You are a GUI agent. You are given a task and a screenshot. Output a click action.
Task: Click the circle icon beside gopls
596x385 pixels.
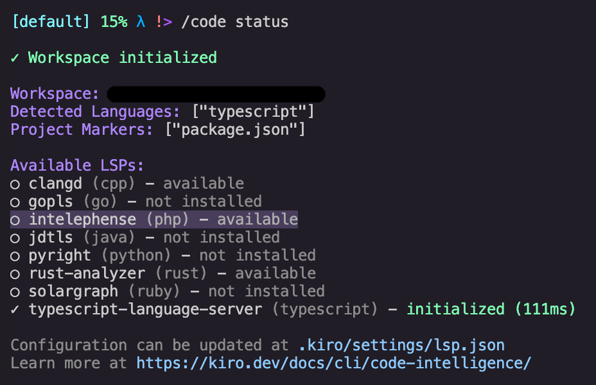click(x=13, y=201)
